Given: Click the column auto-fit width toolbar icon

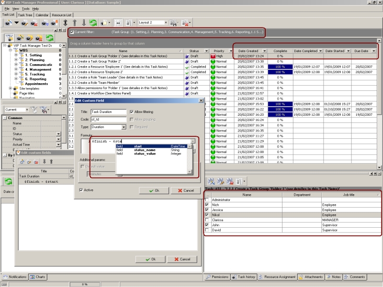Looking at the screenshot, I should [118, 22].
